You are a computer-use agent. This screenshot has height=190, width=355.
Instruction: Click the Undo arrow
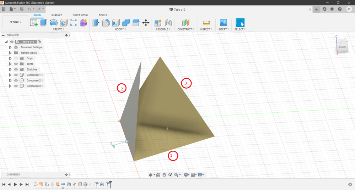(x=29, y=9)
